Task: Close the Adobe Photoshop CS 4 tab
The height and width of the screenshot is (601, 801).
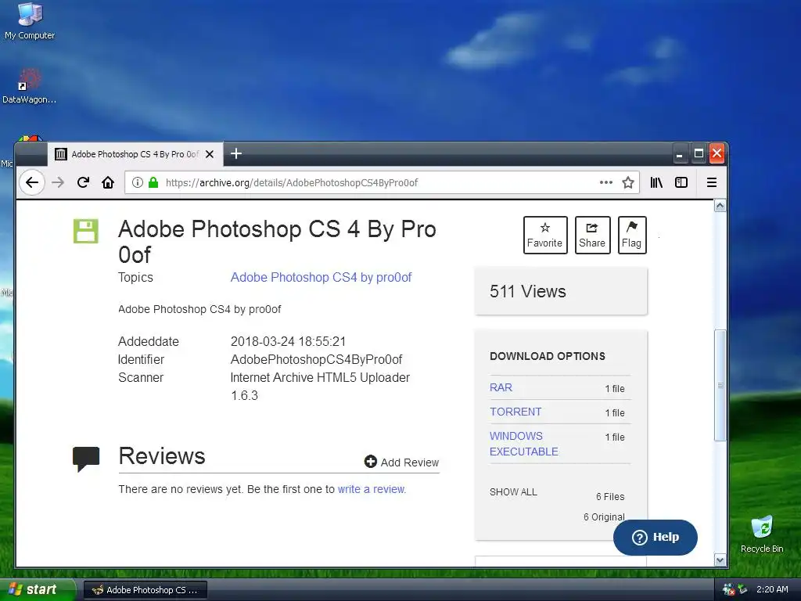Action: (x=210, y=154)
